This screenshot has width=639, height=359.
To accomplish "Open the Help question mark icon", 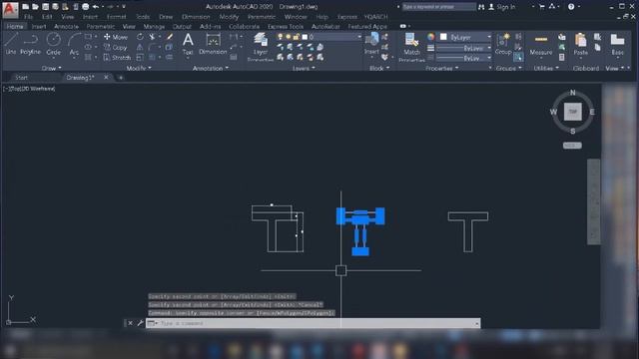I will [x=571, y=7].
